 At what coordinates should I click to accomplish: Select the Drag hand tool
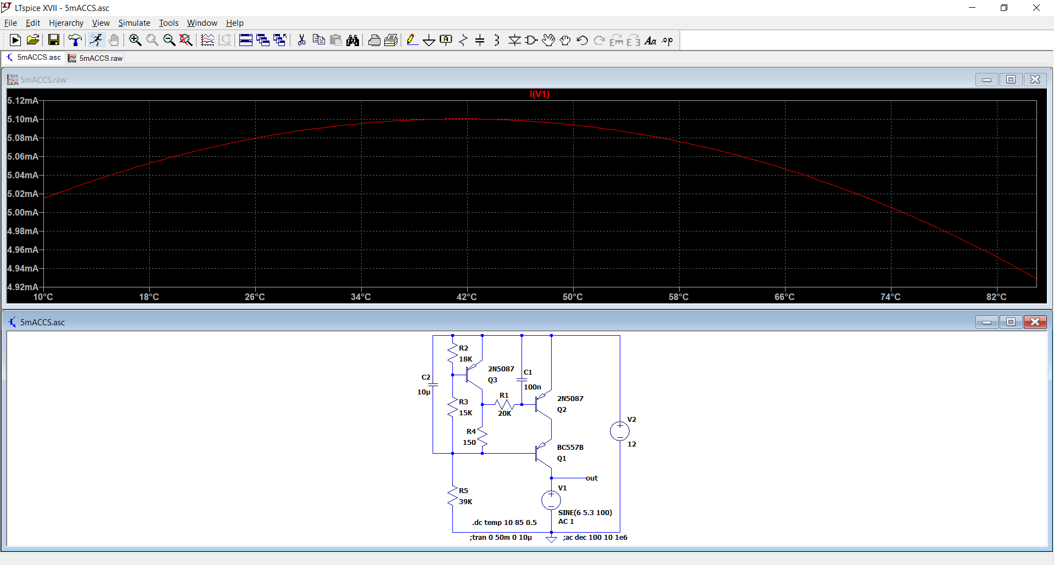[x=565, y=40]
